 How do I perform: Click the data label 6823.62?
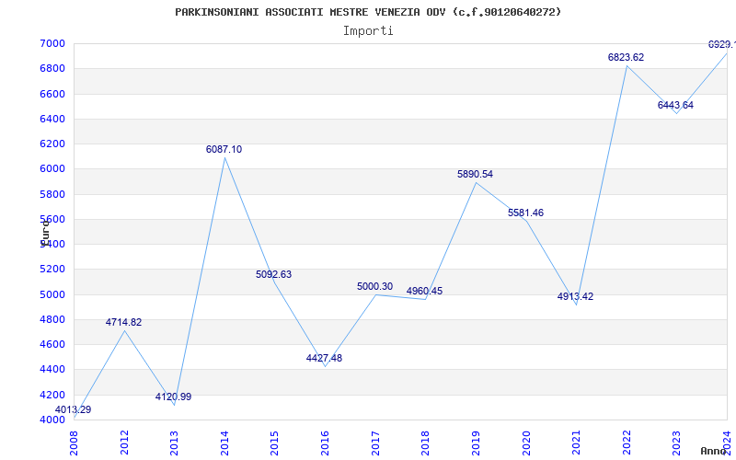pyautogui.click(x=627, y=57)
